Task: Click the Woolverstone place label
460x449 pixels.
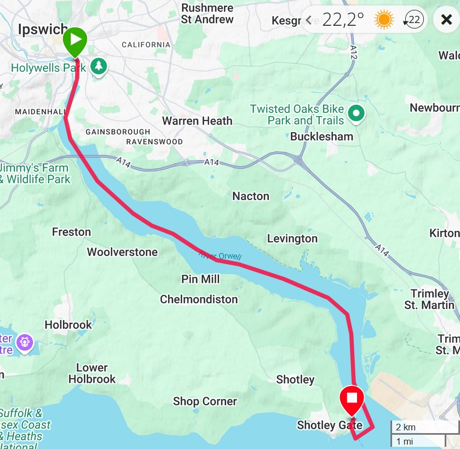Action: [122, 252]
